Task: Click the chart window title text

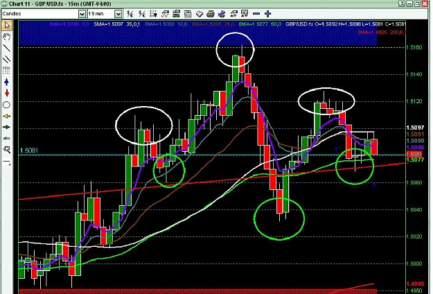Action: 60,4
